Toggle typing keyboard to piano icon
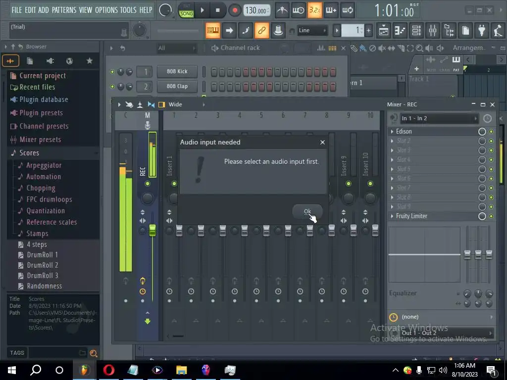The height and width of the screenshot is (380, 507). click(x=213, y=30)
